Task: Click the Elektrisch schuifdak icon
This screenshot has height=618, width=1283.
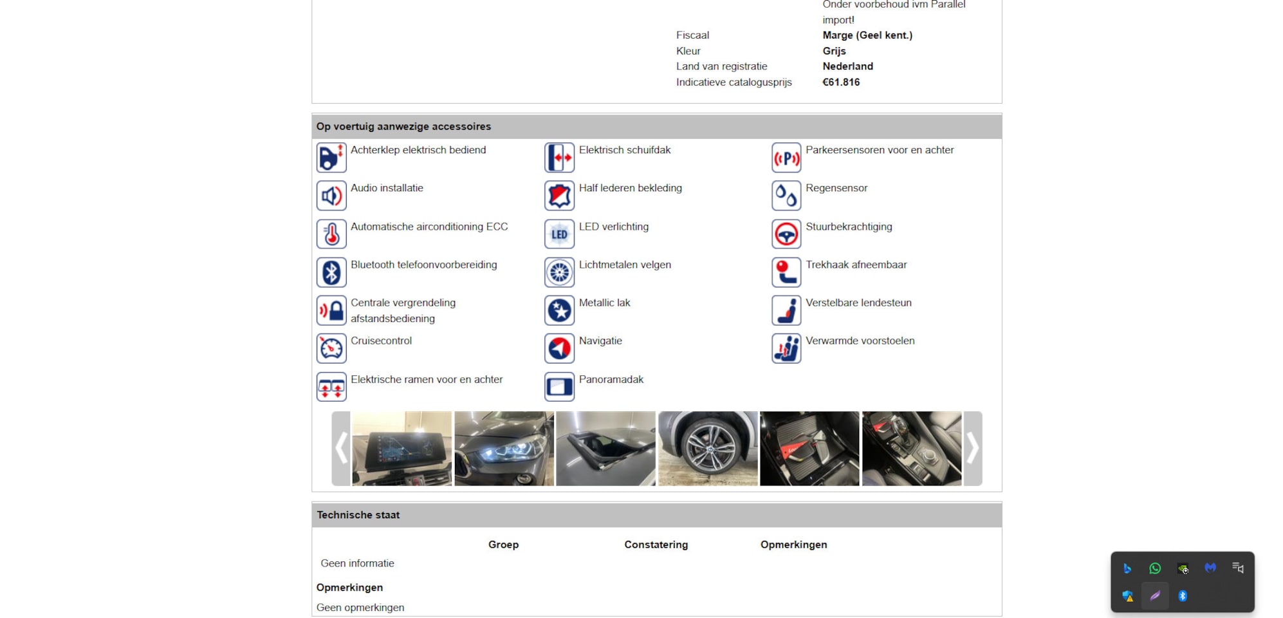Action: pos(559,158)
